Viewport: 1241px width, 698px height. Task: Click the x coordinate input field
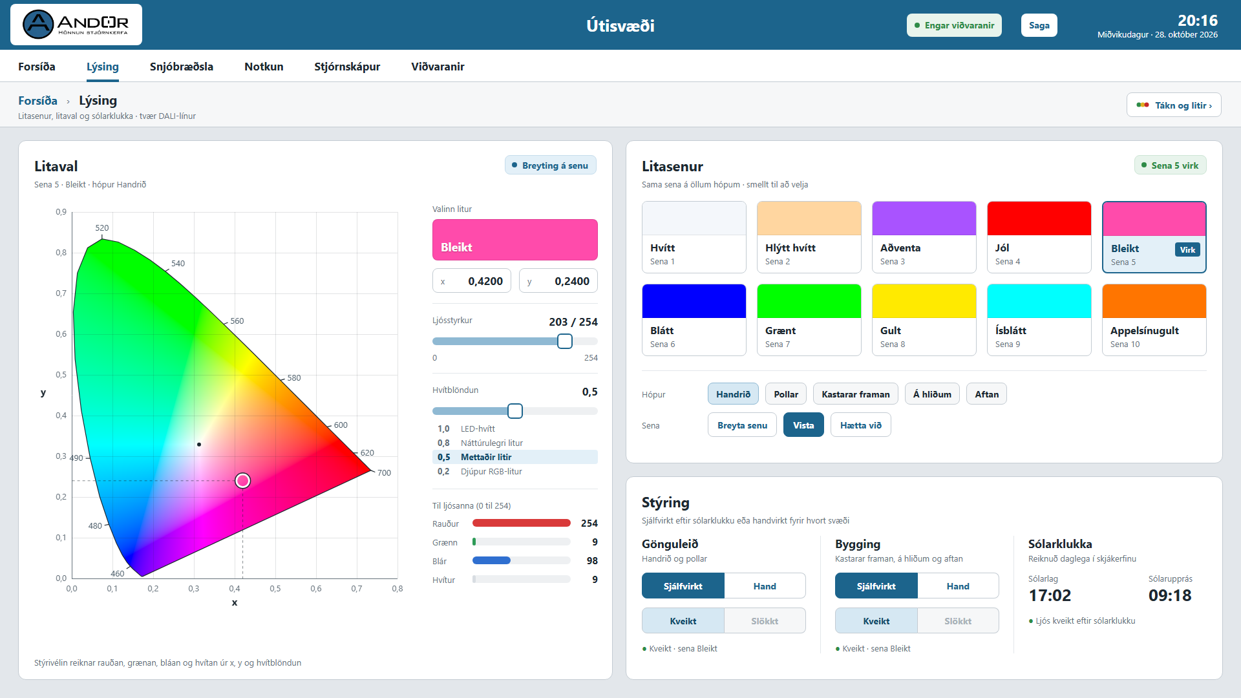click(472, 281)
